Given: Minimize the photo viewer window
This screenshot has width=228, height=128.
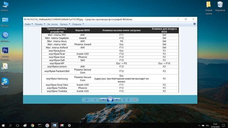Looking at the screenshot, I should [178, 19].
